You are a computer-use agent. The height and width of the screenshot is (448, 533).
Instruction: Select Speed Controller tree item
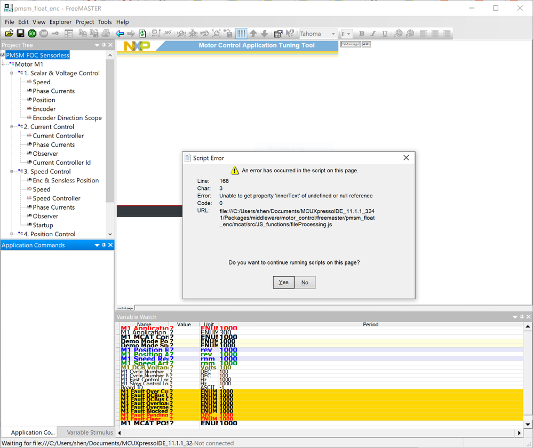(x=57, y=198)
